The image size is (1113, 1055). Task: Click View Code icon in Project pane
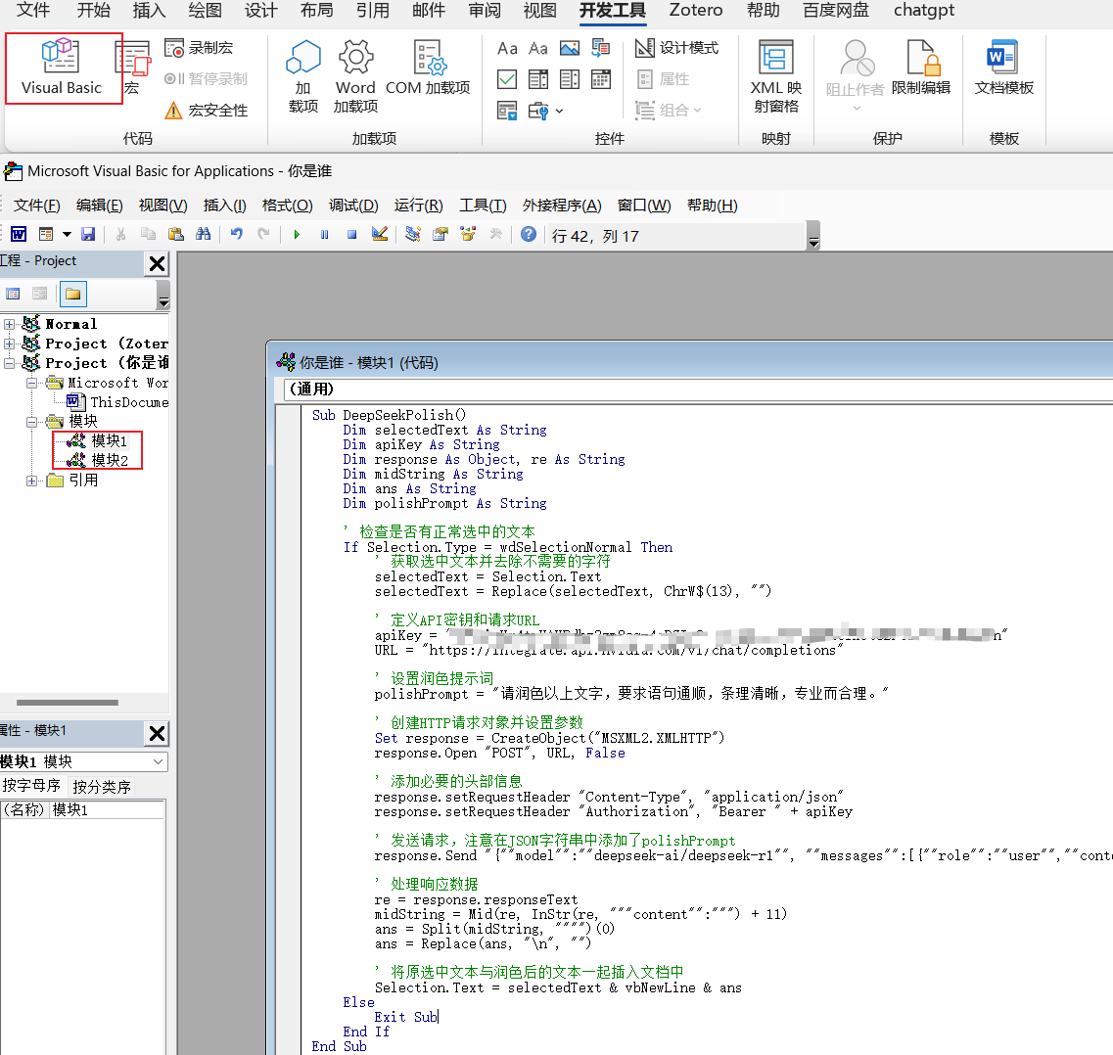13,294
